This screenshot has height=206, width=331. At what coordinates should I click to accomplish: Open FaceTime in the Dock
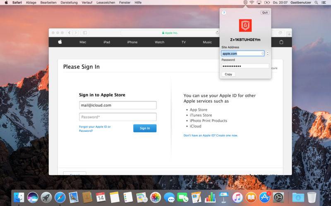[x=183, y=197]
